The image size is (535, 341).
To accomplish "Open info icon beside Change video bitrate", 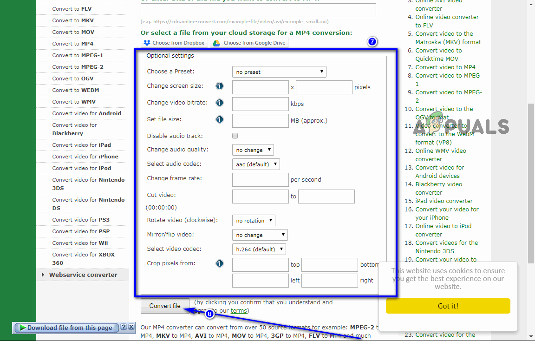I will pos(220,103).
